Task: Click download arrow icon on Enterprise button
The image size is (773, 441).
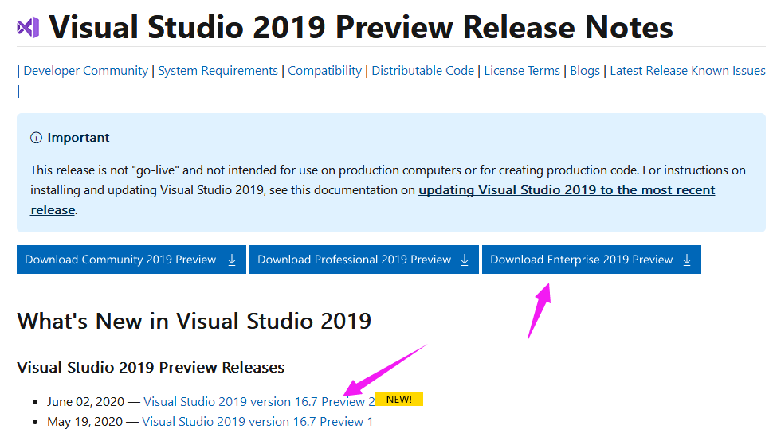Action: (687, 260)
